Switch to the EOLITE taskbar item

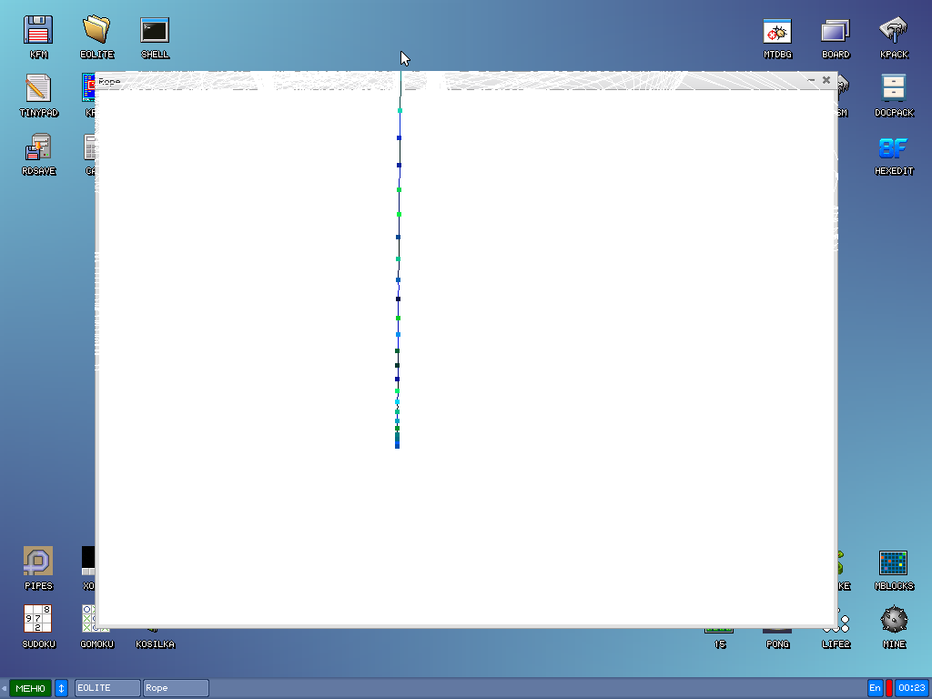point(107,688)
